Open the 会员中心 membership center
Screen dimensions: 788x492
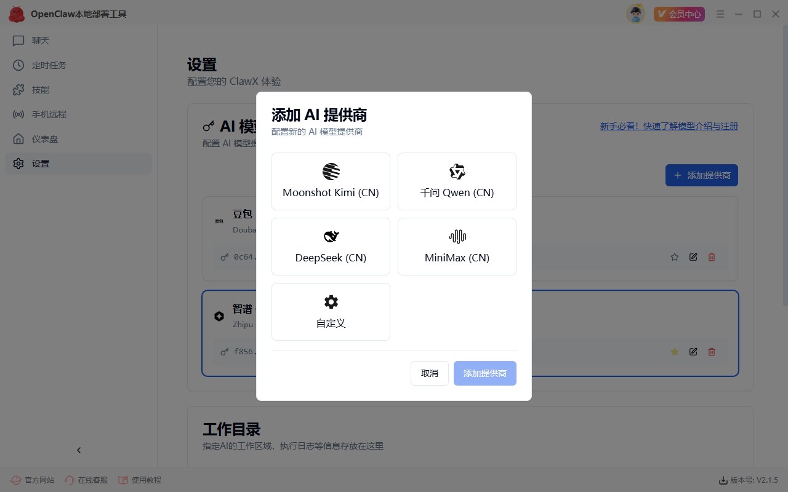pyautogui.click(x=679, y=14)
